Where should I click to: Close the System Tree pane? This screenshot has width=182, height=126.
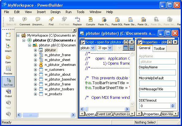74,30
